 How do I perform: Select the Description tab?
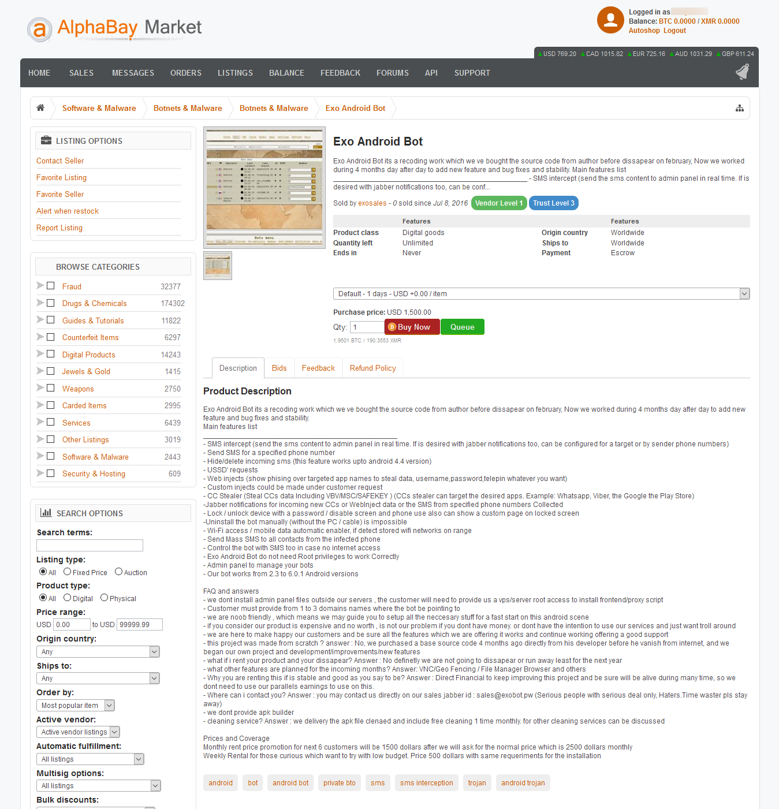click(x=238, y=368)
